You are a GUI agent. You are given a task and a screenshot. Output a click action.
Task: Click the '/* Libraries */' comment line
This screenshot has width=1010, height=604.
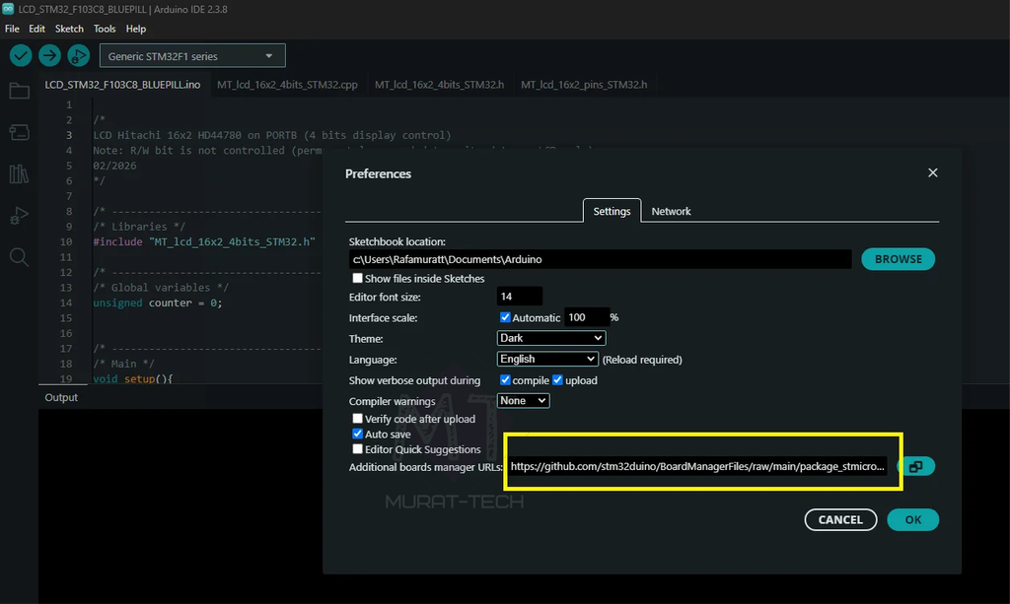(x=139, y=227)
